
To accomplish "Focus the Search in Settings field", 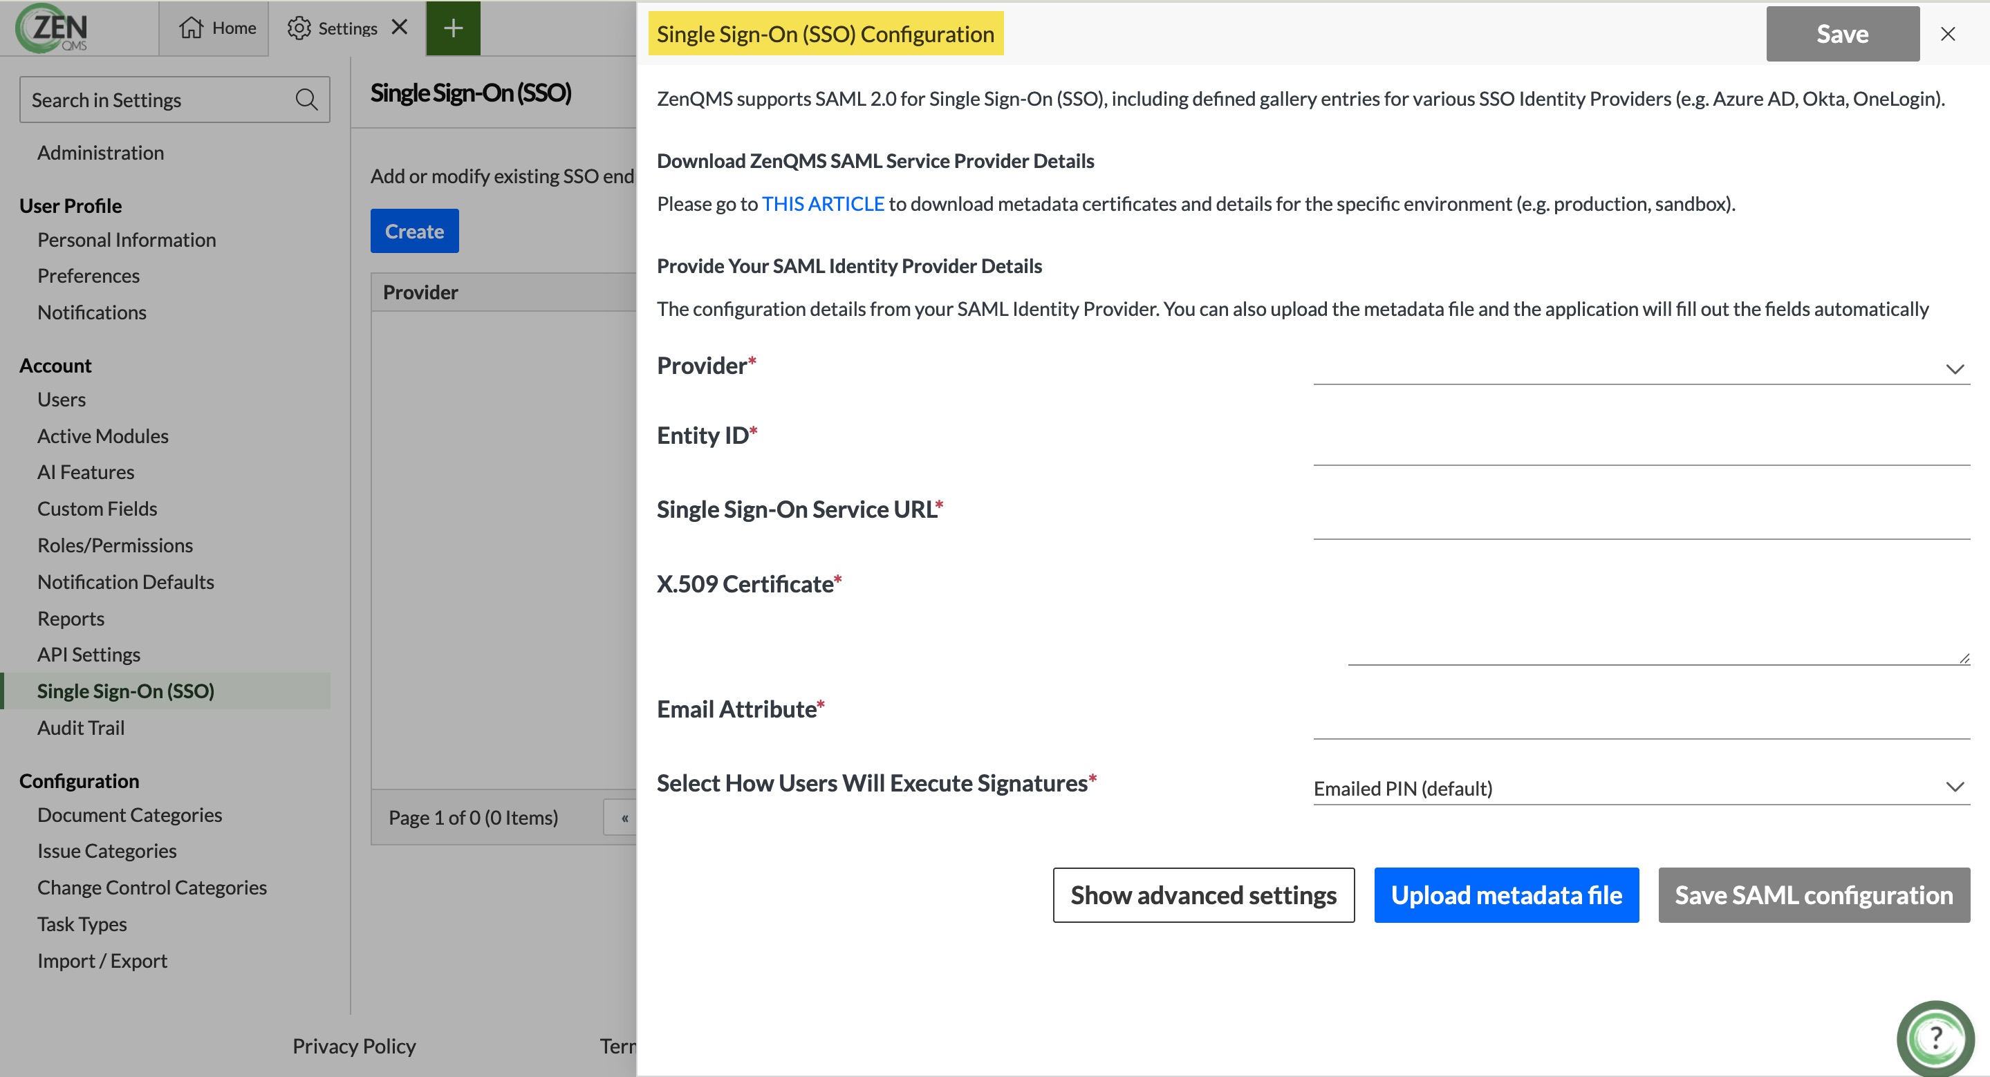I will pos(174,100).
